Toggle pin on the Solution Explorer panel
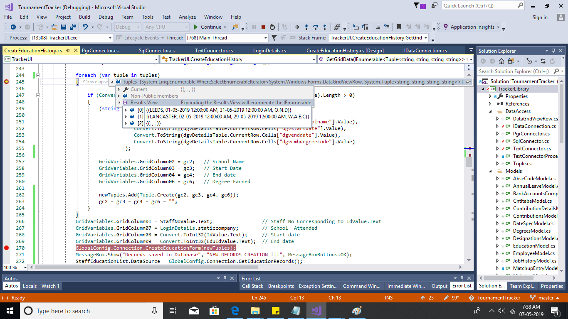 pos(553,51)
